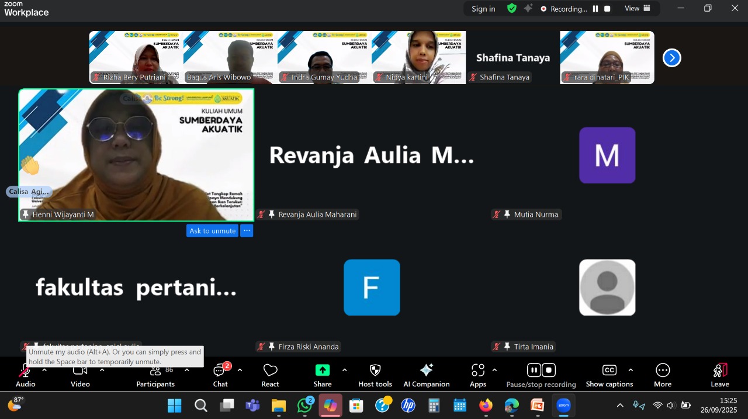Unmute my audio microphone
This screenshot has width=748, height=419.
25,375
